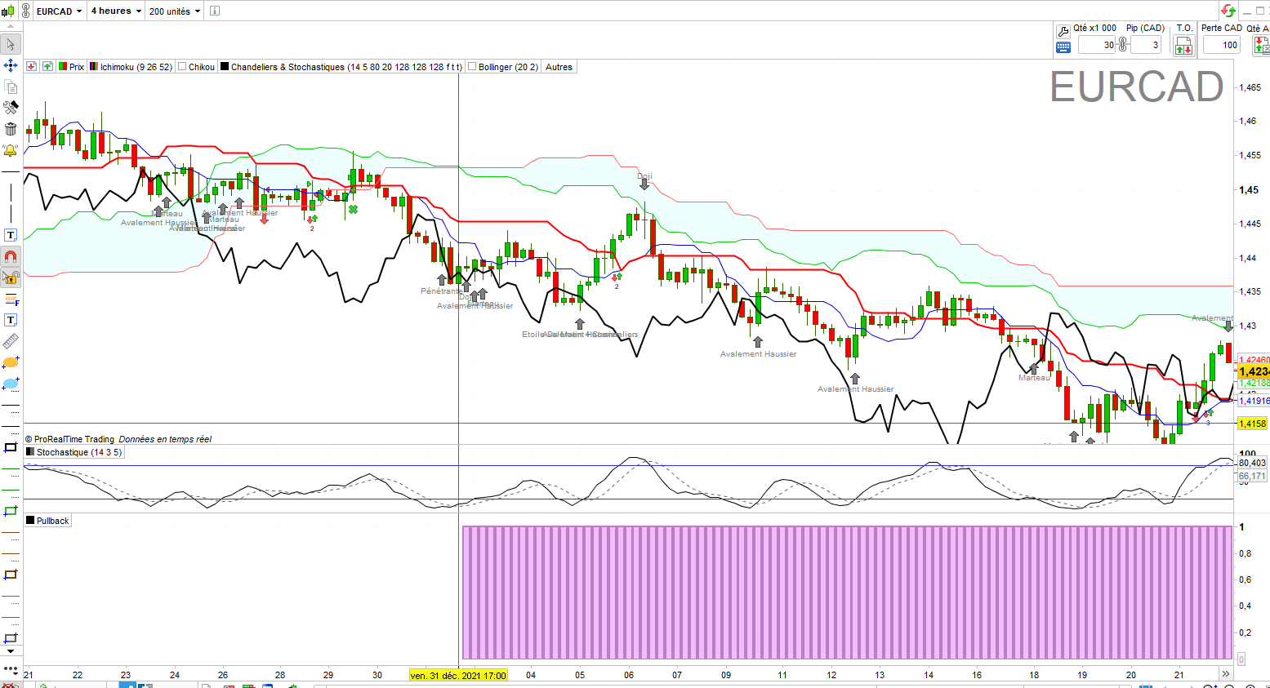Open trading settings wrench icon
The image size is (1270, 688).
(x=1063, y=32)
